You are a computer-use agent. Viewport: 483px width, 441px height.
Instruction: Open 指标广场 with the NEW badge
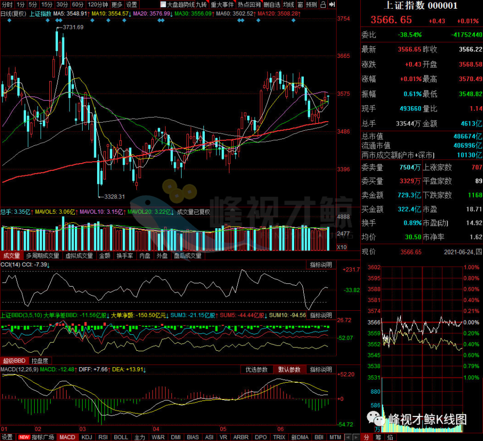pos(36,437)
